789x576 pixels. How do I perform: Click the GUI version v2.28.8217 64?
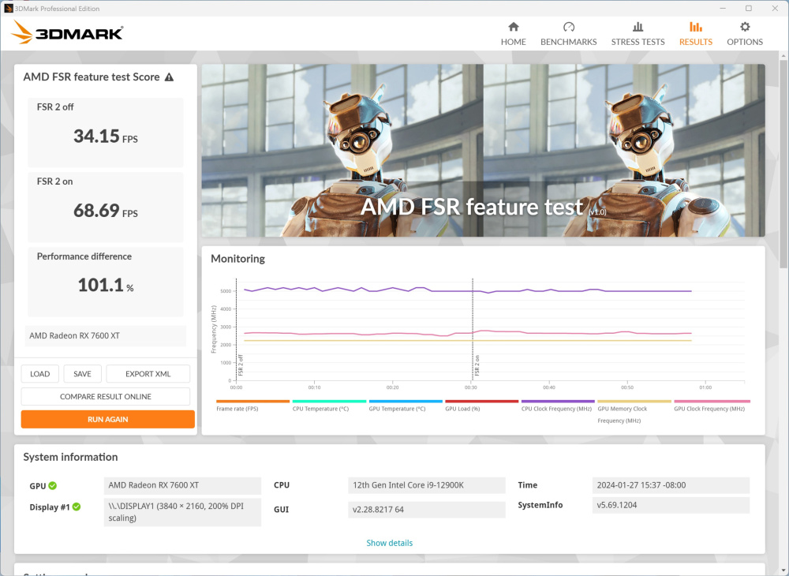(426, 510)
